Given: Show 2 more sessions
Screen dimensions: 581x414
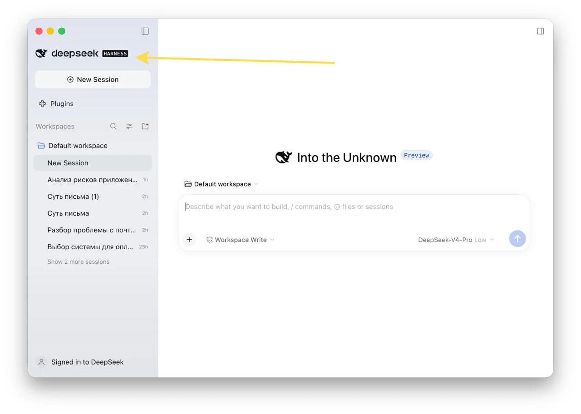Looking at the screenshot, I should pos(79,262).
